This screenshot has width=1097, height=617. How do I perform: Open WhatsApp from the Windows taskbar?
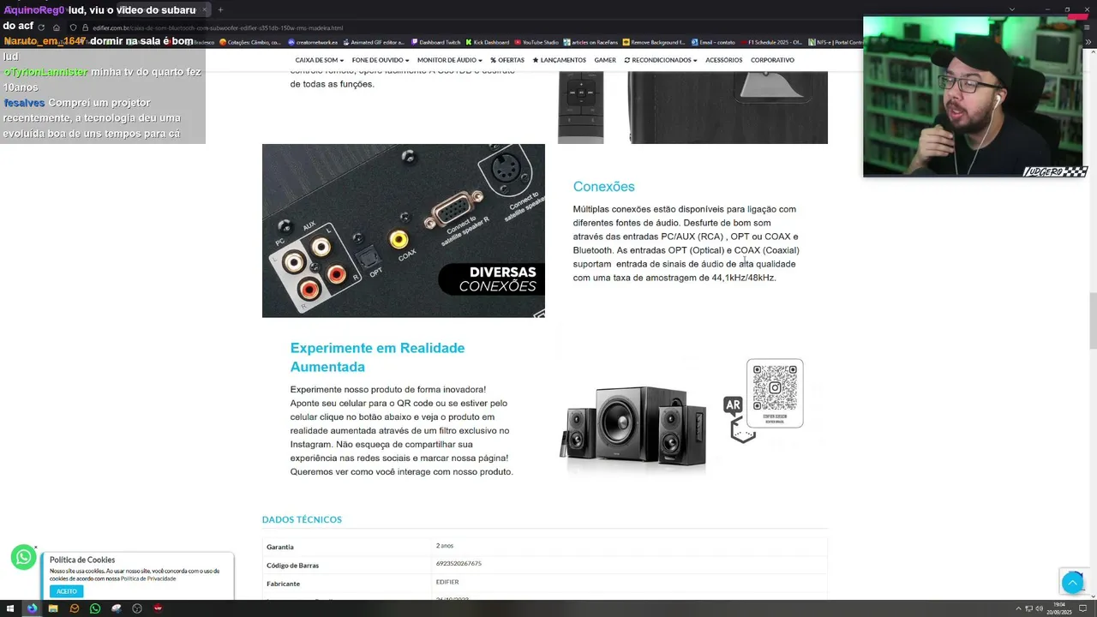point(95,608)
